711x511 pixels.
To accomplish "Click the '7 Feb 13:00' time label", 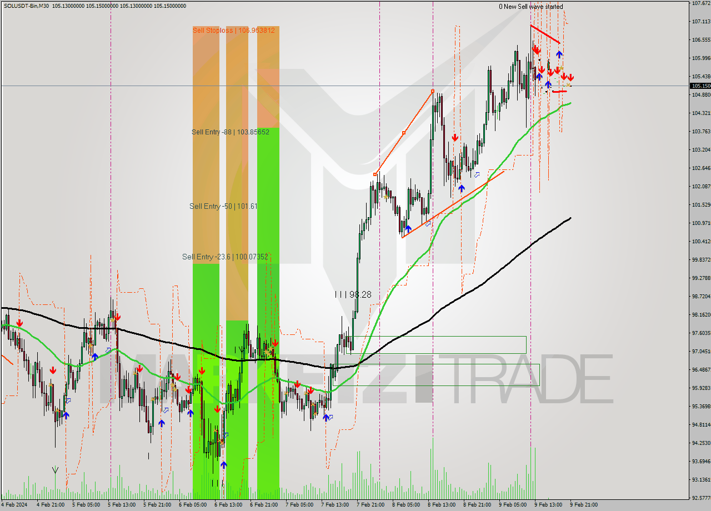I will (x=335, y=505).
